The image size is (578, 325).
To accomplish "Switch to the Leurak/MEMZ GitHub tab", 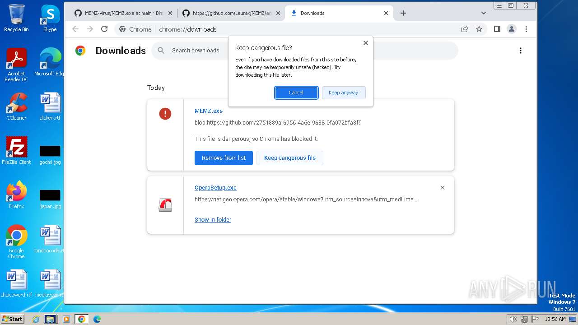I will [x=231, y=13].
